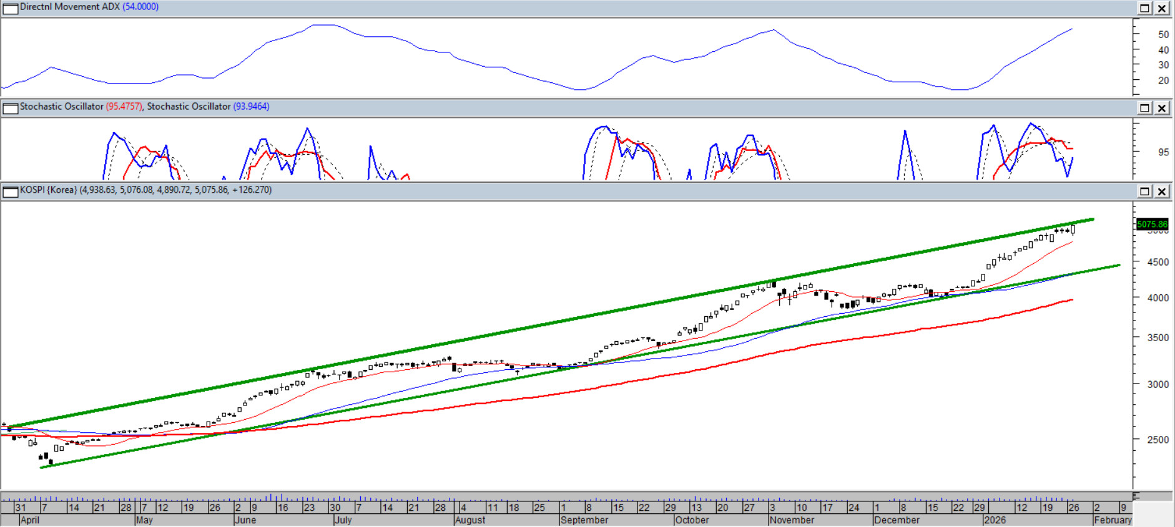Click the Directional Movement ADX panel menu icon
Screen dimensions: 1175x527
[x=10, y=8]
